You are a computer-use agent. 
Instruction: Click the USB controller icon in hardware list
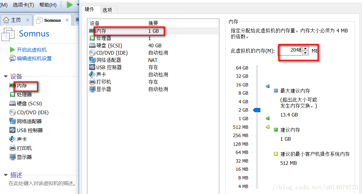(x=92, y=67)
